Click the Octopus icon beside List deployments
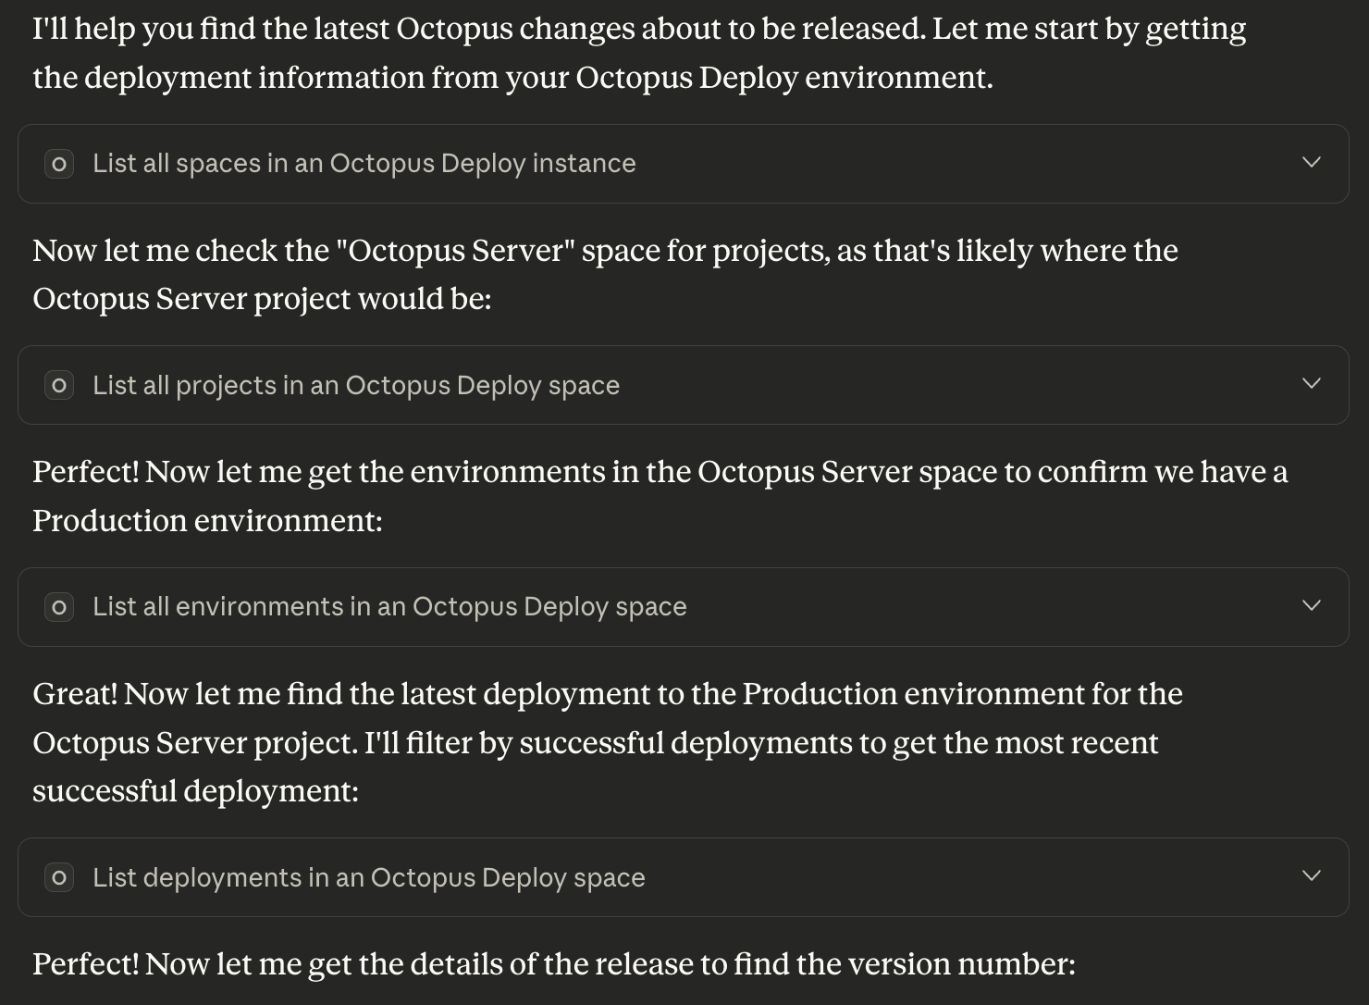The image size is (1369, 1005). [x=58, y=877]
